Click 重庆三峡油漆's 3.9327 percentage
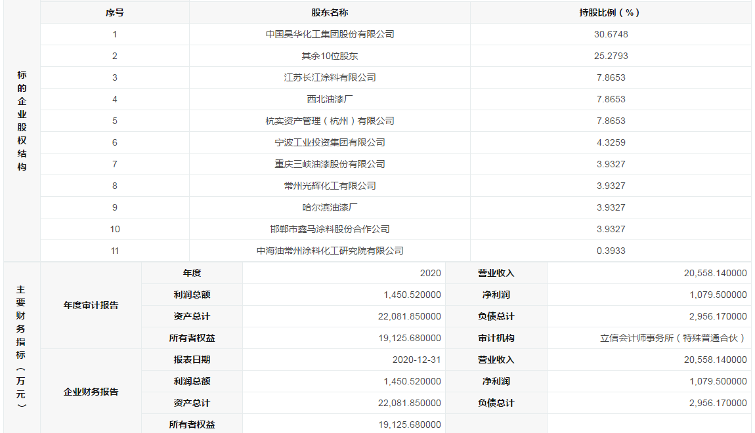The width and height of the screenshot is (755, 433). click(611, 164)
